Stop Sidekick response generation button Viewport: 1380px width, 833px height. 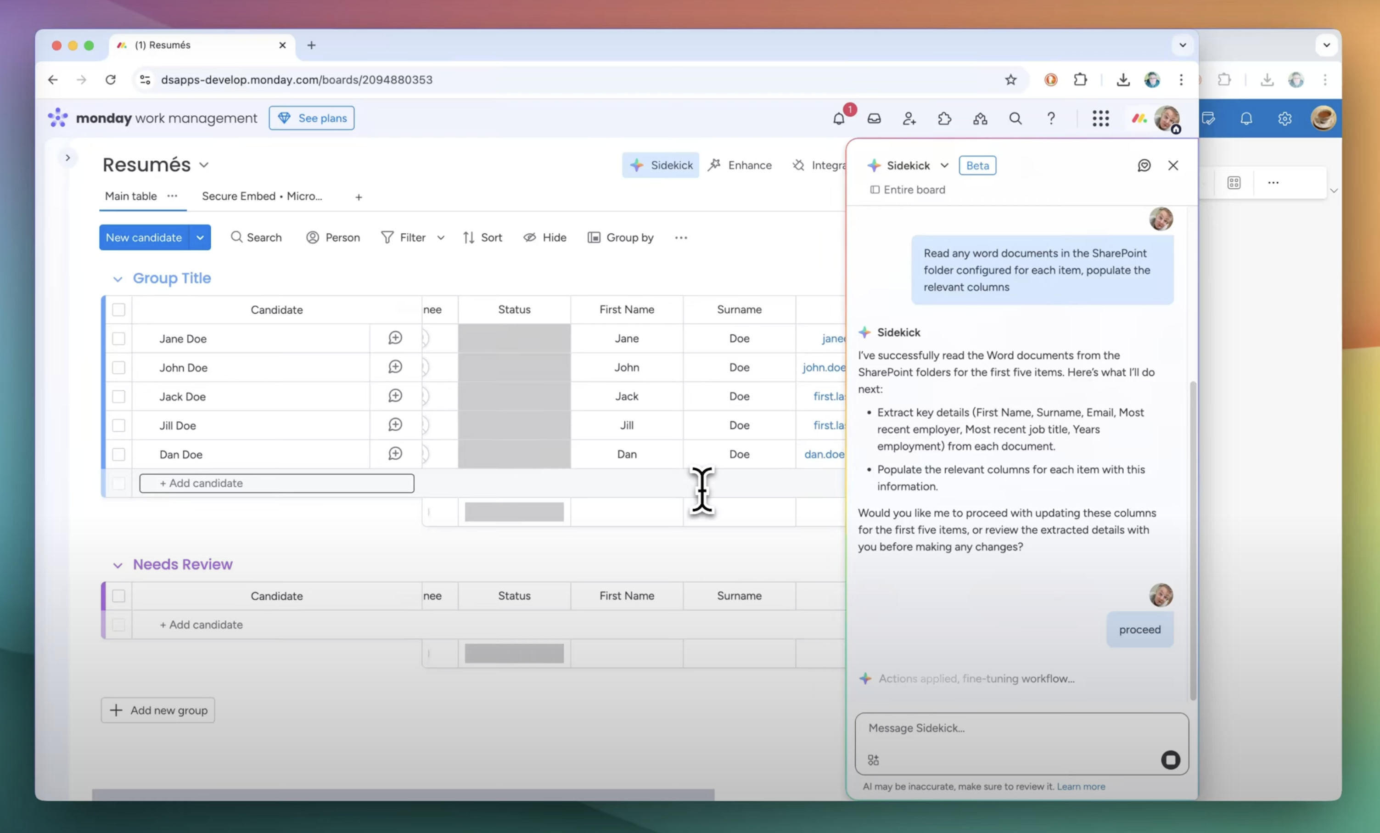[x=1170, y=760]
